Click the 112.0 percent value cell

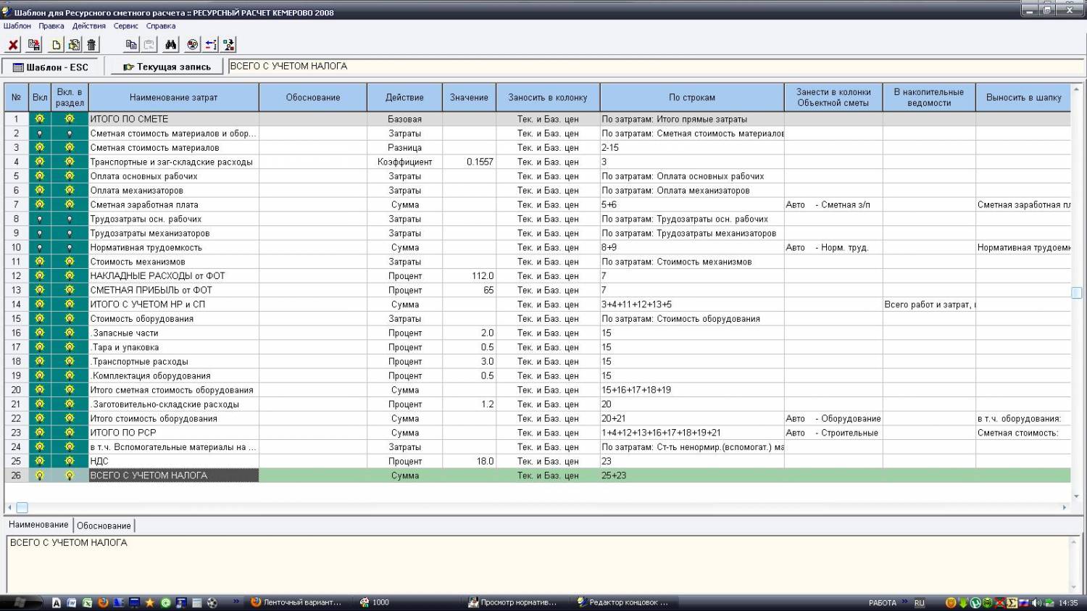tap(469, 275)
